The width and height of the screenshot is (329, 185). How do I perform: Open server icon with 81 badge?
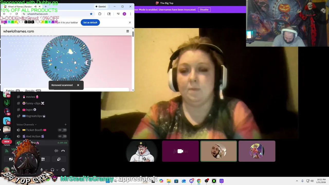7,121
